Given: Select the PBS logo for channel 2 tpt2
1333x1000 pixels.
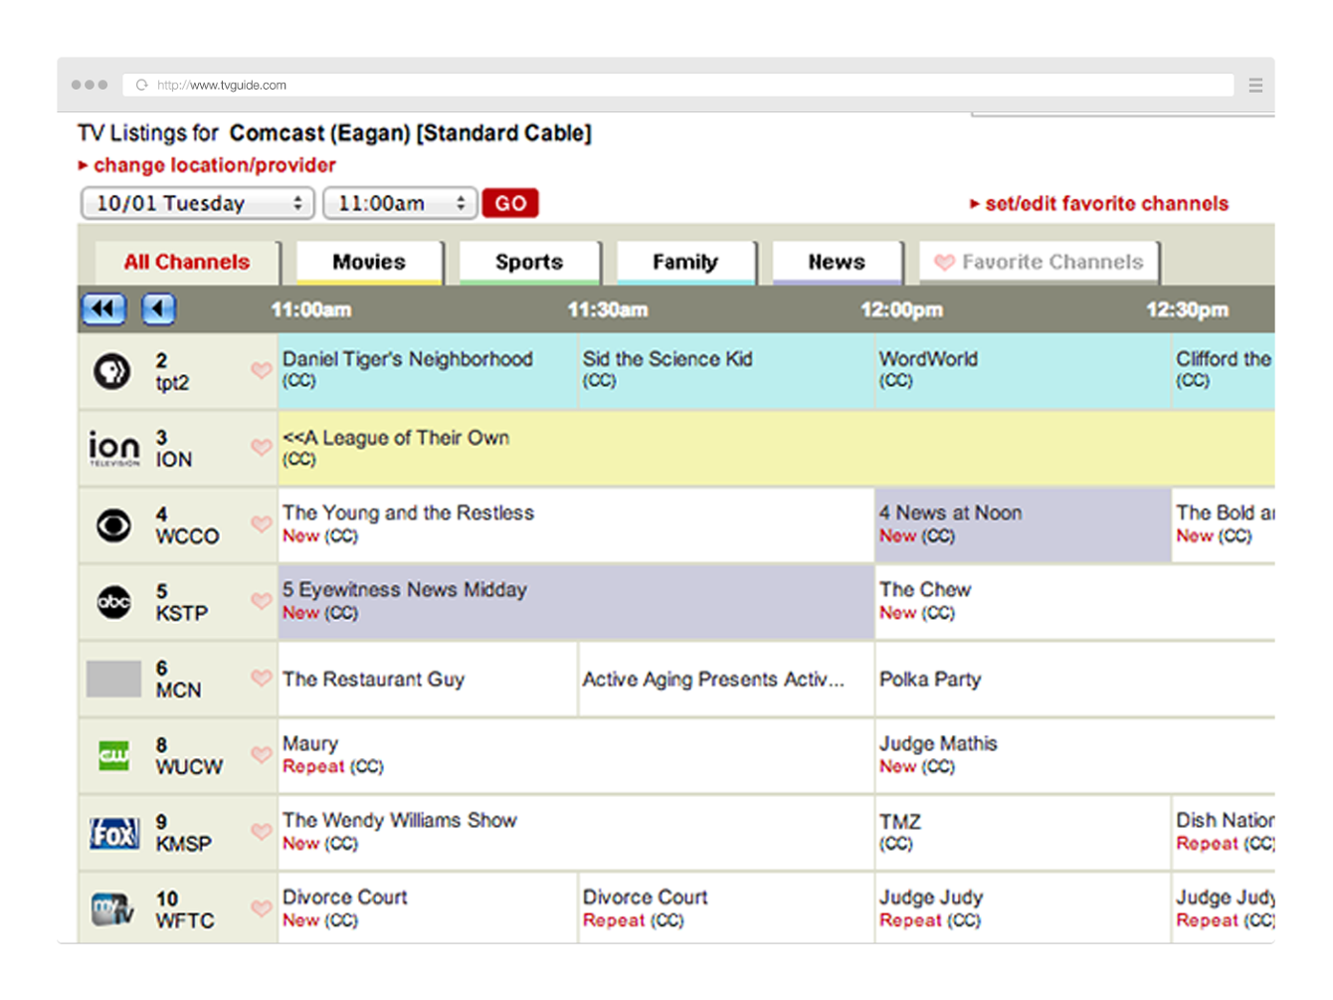Looking at the screenshot, I should click(112, 371).
